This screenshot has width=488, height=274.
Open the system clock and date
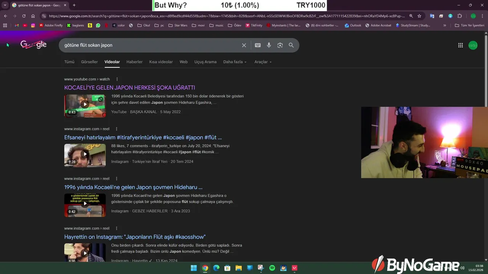477,268
